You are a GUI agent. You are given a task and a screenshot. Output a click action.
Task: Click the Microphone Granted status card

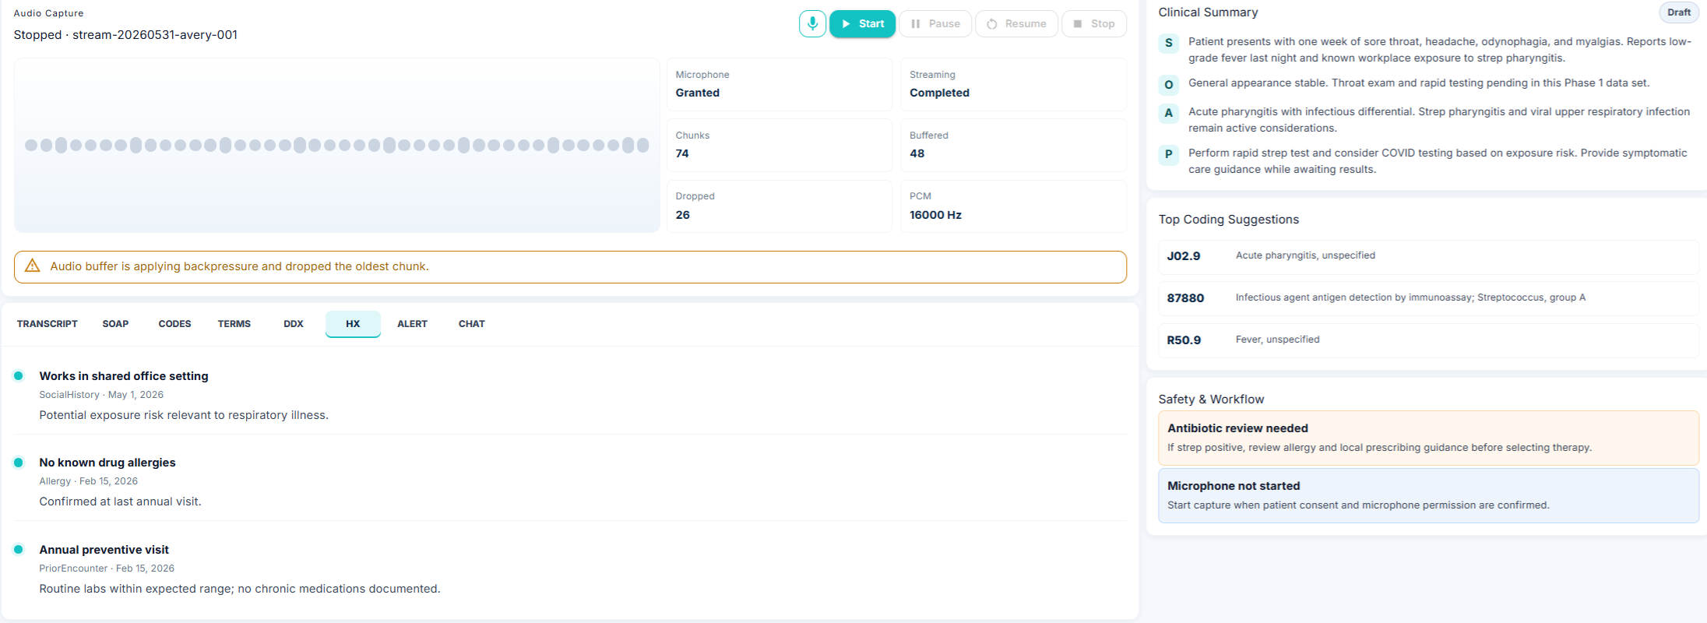tap(780, 84)
